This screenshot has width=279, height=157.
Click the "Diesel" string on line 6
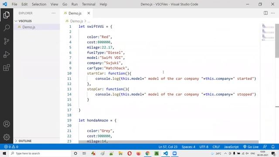click(x=114, y=52)
